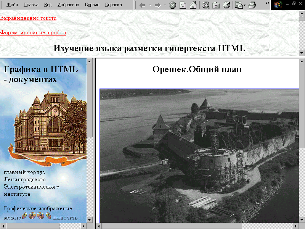The width and height of the screenshot is (305, 229).
Task: Go forward with the Forward arrow
Action: (x=157, y=5)
